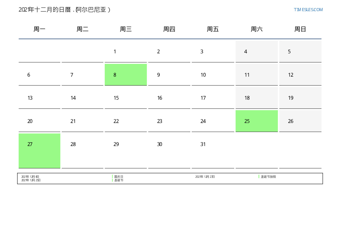Select Sunday December 12 cell
The width and height of the screenshot is (340, 241).
click(300, 75)
